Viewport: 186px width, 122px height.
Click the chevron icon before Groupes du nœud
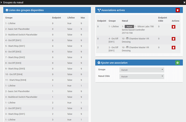tap(2, 2)
